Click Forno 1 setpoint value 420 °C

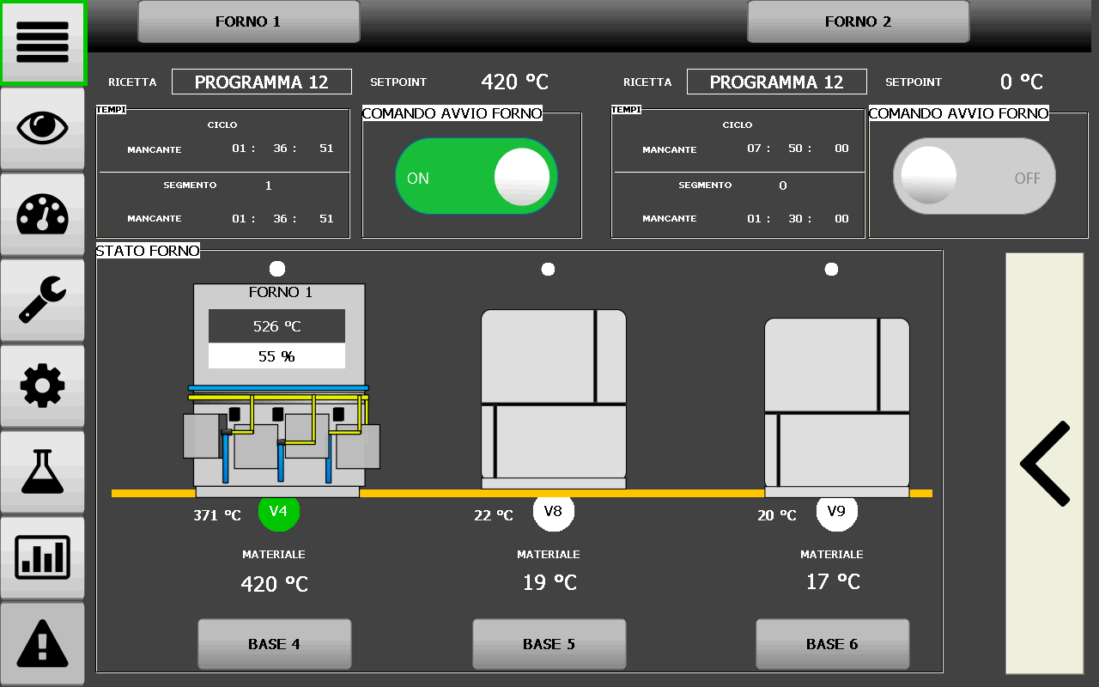(514, 82)
